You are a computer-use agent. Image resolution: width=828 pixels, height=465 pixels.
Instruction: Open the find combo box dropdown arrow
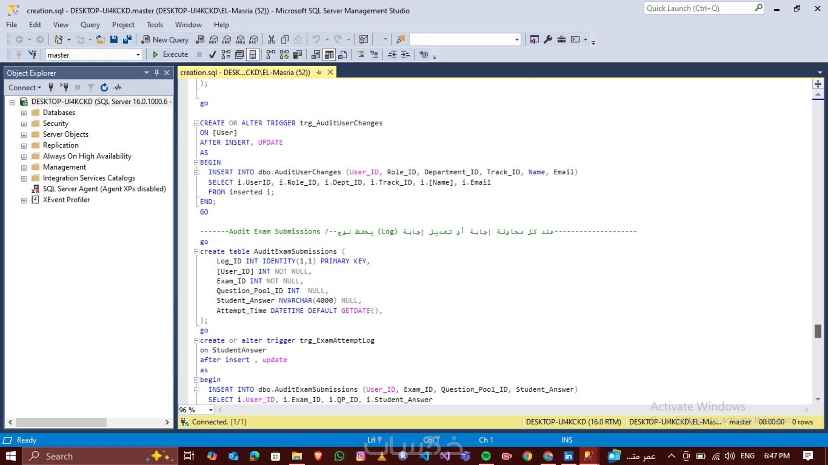click(517, 40)
